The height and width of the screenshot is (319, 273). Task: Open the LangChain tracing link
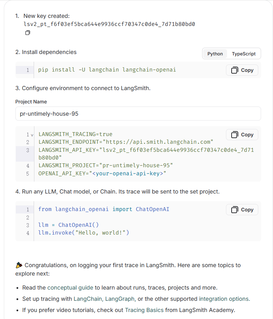pyautogui.click(x=87, y=299)
